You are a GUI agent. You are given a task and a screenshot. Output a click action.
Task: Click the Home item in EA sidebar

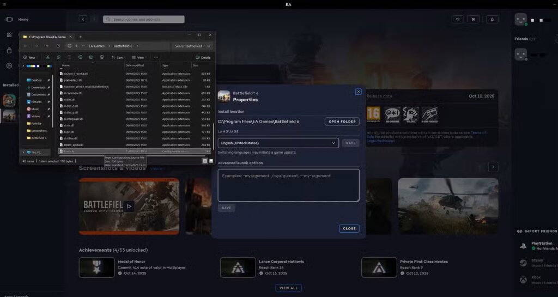(23, 19)
